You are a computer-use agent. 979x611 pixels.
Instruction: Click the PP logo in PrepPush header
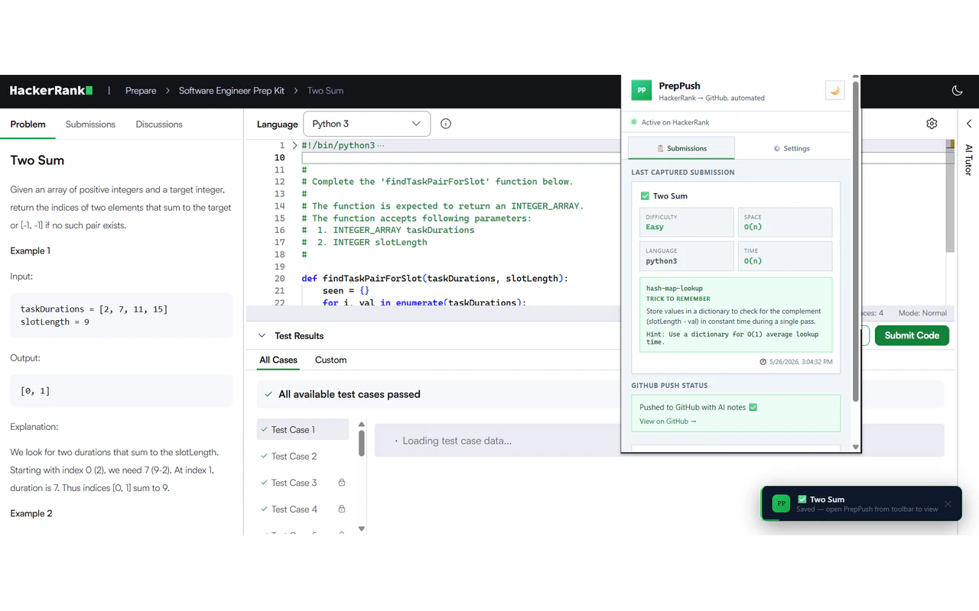(x=641, y=90)
